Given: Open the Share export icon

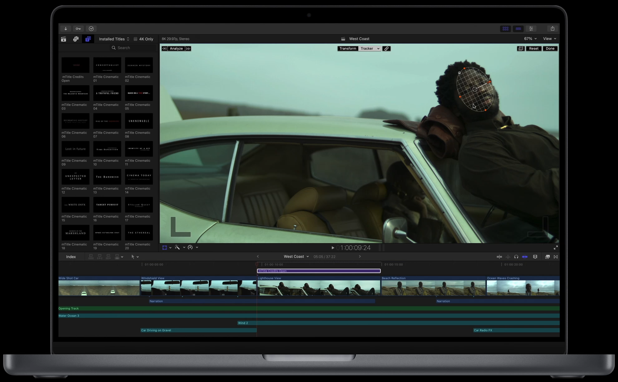Looking at the screenshot, I should pyautogui.click(x=552, y=29).
